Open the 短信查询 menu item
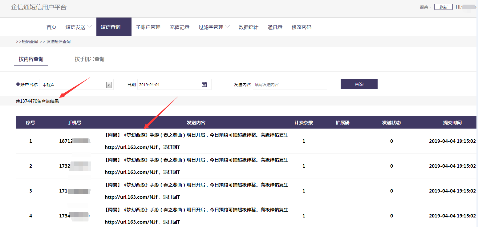The width and height of the screenshot is (478, 227). pos(111,27)
